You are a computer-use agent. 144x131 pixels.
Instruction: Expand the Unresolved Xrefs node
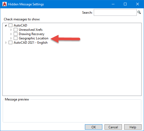point(11,30)
